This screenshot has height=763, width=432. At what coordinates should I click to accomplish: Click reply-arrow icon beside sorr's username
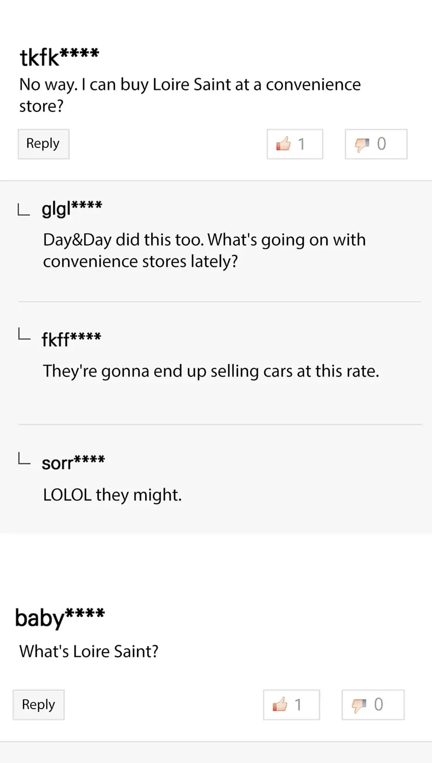click(23, 459)
